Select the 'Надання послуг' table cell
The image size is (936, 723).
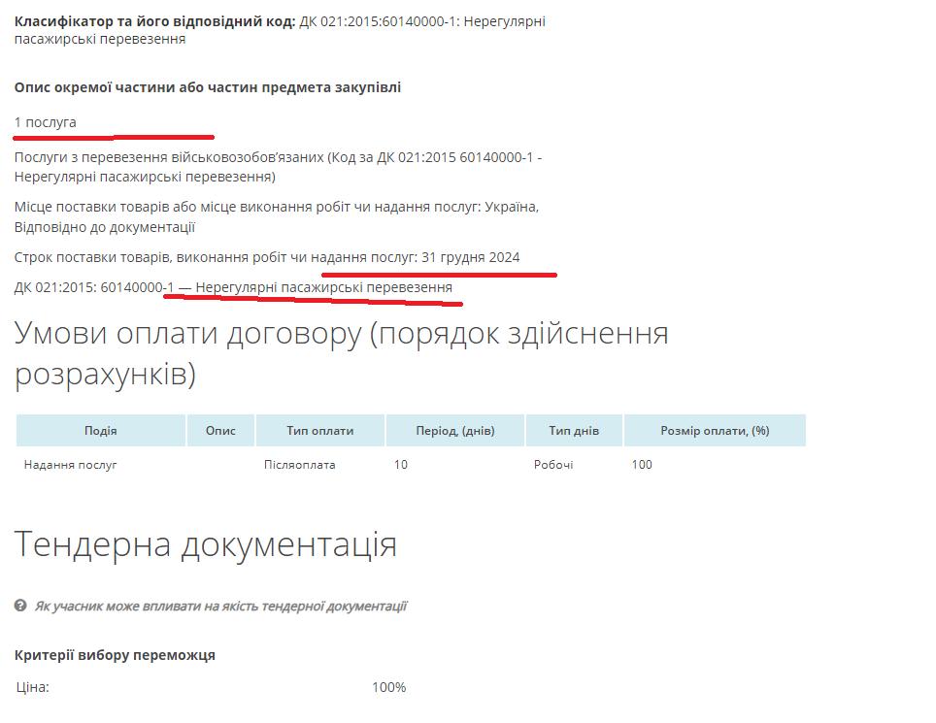coord(71,464)
